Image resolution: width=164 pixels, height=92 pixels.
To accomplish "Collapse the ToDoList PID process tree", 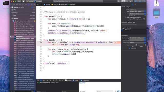I will pyautogui.click(x=11, y=7).
